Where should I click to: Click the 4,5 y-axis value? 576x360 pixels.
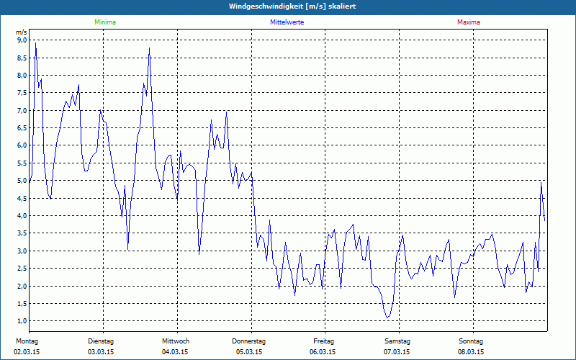pos(22,199)
